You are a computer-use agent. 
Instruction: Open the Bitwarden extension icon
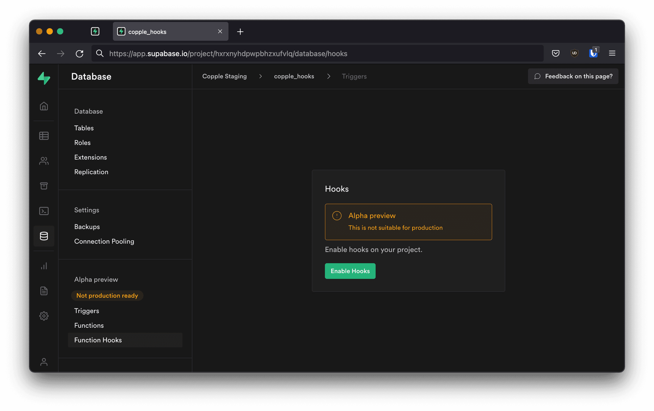coord(593,53)
